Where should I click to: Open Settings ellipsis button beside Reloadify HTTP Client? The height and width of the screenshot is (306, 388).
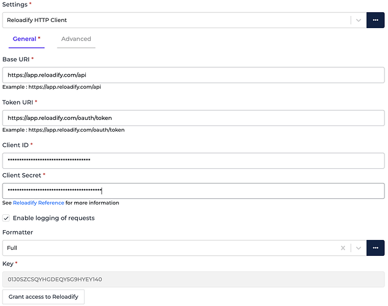click(375, 20)
